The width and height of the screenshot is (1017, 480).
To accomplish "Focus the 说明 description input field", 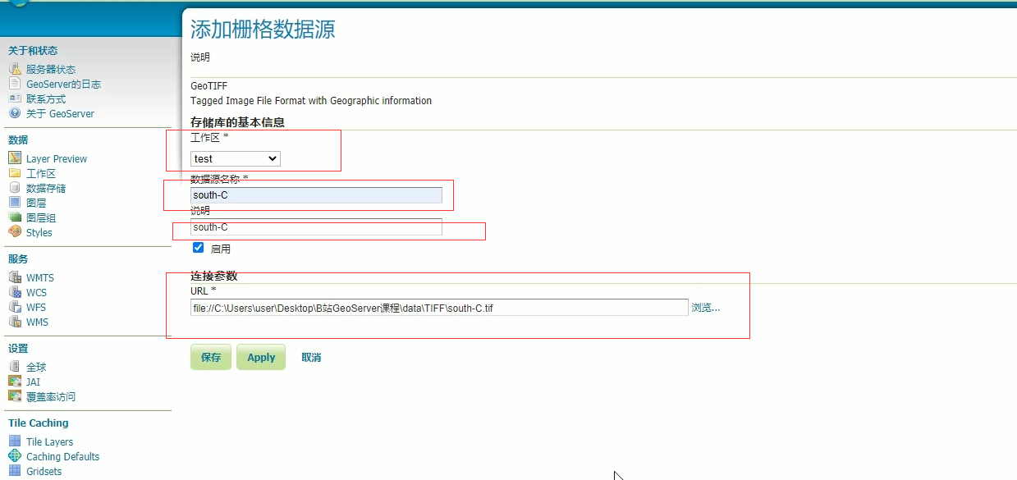I will click(316, 226).
